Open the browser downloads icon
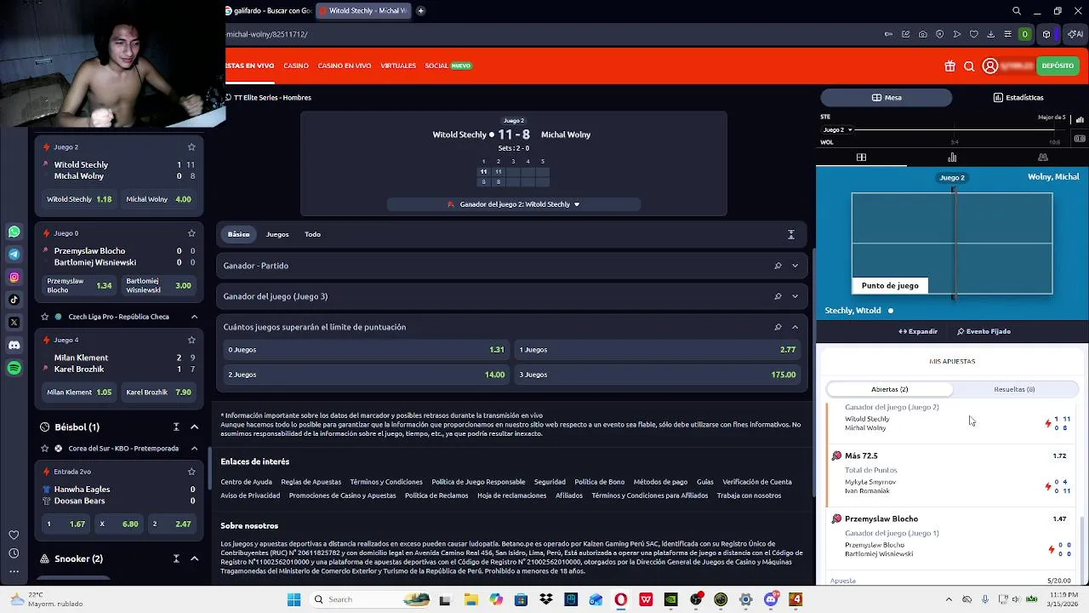Image resolution: width=1089 pixels, height=613 pixels. 990,34
